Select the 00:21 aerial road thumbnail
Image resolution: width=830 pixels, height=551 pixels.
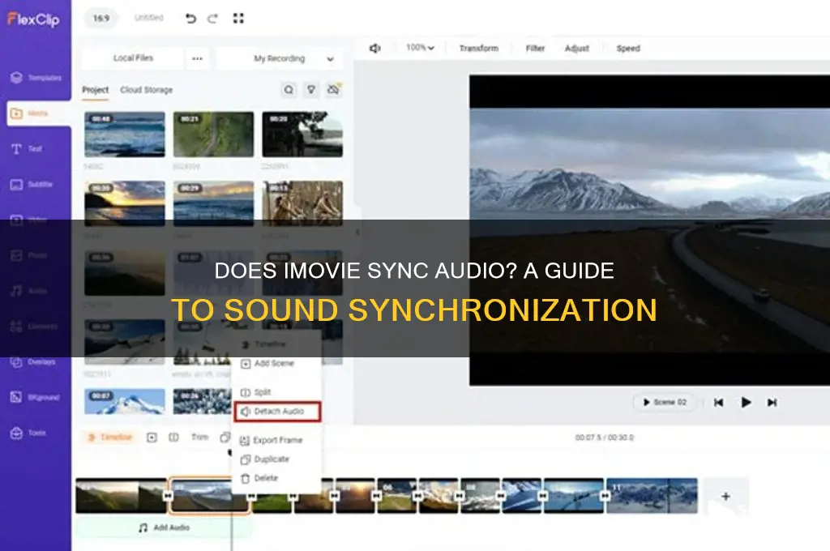pyautogui.click(x=213, y=135)
